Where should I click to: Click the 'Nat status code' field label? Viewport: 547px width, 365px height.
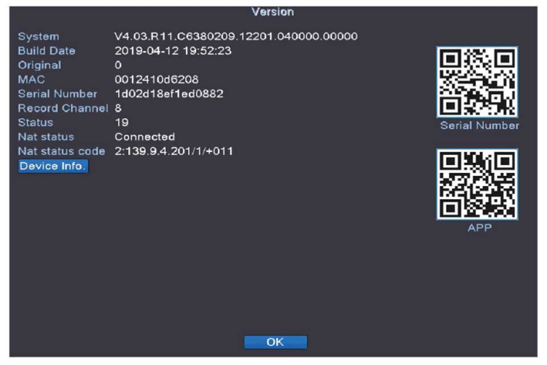pos(62,151)
